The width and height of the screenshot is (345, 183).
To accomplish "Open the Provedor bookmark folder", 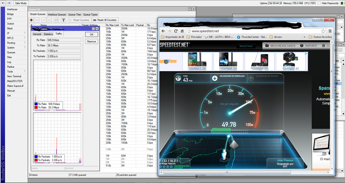I will click(x=194, y=37).
